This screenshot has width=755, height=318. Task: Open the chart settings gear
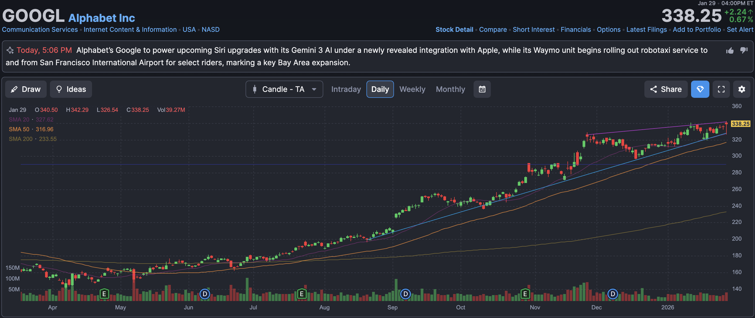742,89
